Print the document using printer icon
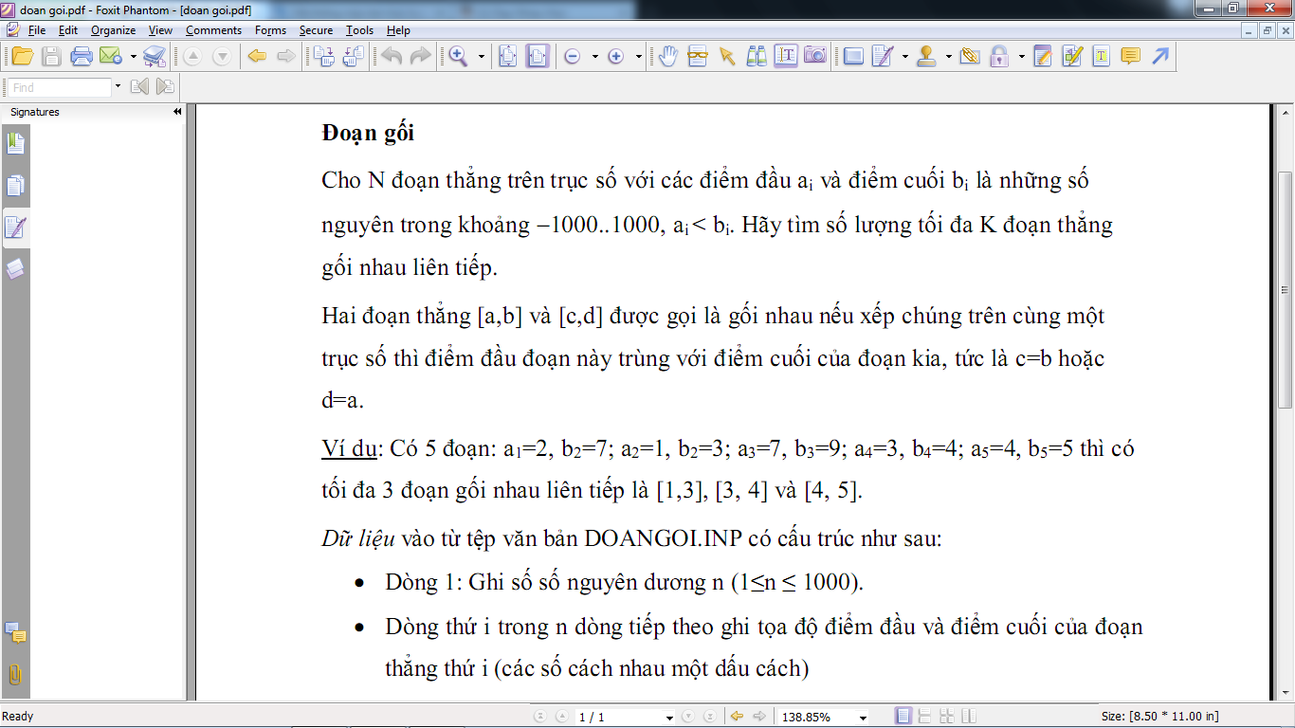 [81, 57]
